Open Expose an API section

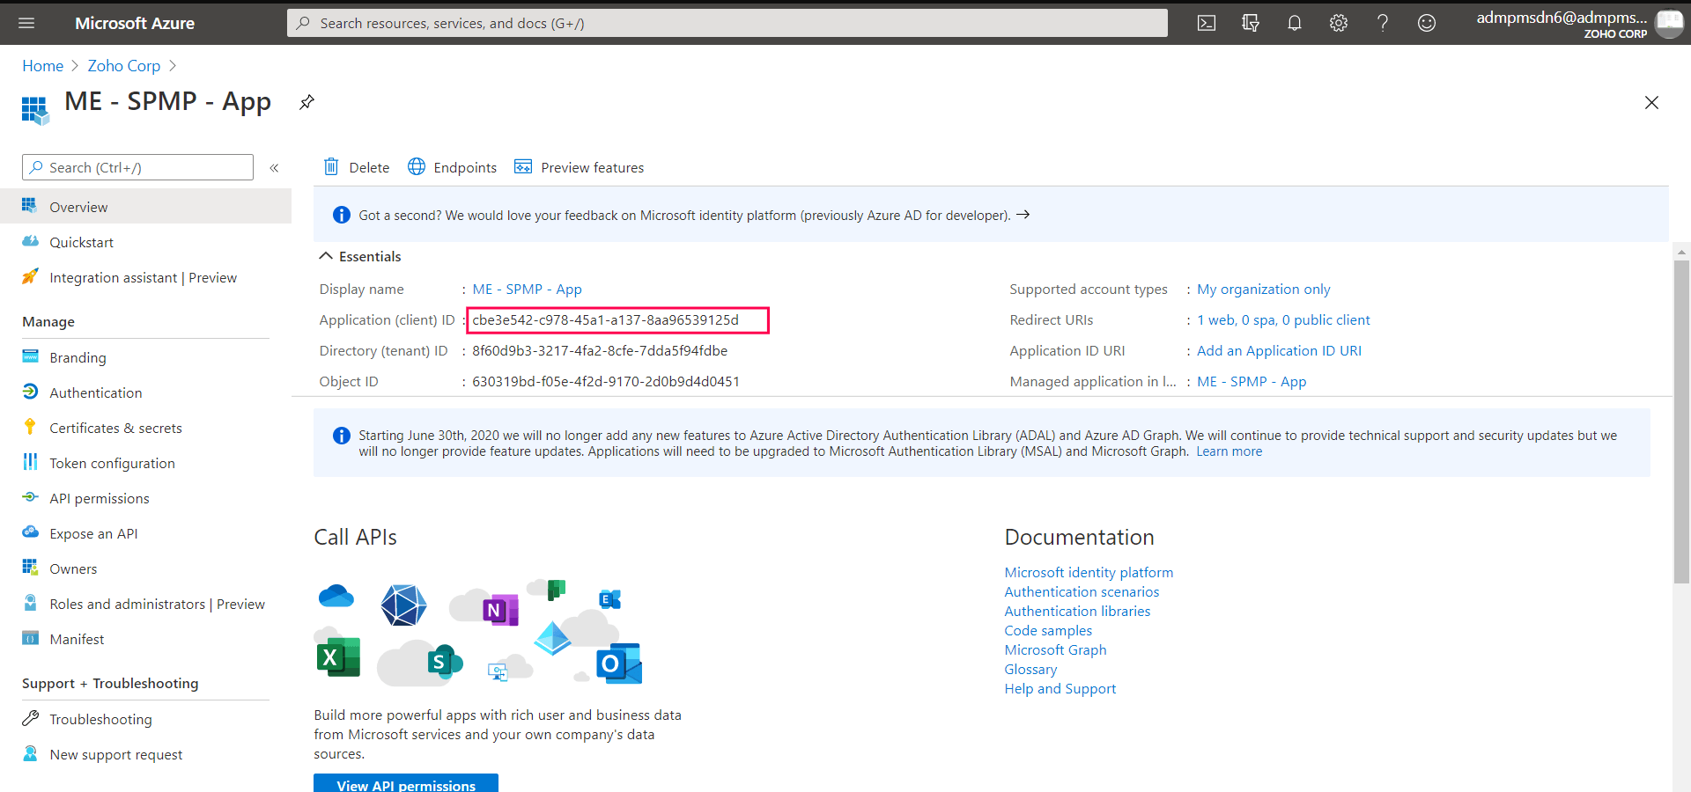[93, 533]
